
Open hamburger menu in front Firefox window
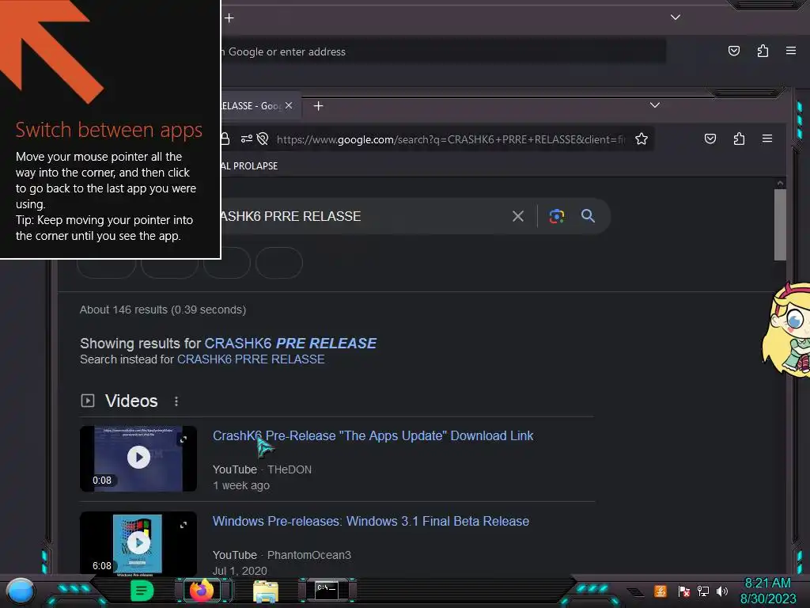(x=767, y=139)
